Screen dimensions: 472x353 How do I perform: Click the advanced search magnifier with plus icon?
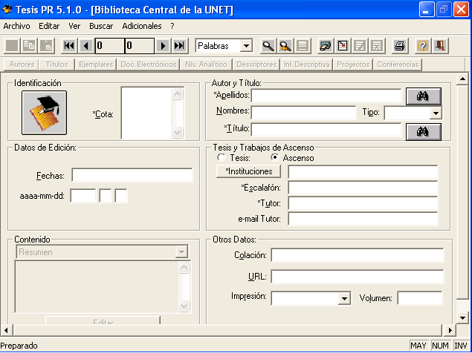click(x=285, y=46)
